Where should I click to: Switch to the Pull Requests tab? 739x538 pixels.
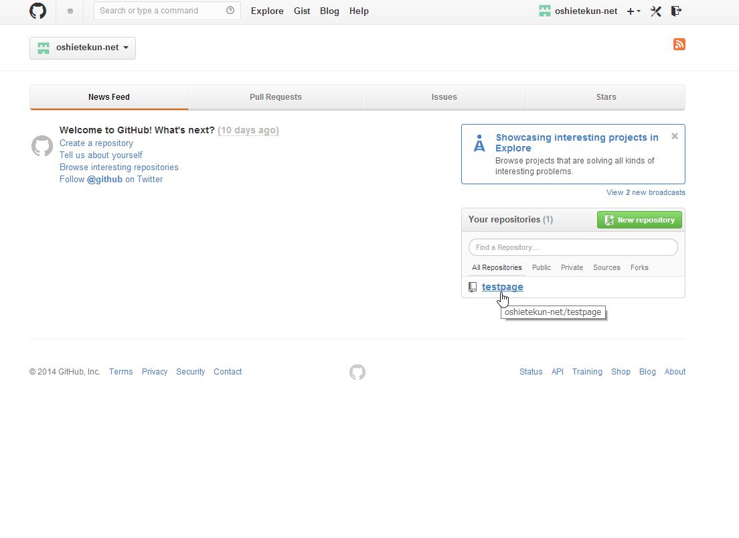(276, 97)
